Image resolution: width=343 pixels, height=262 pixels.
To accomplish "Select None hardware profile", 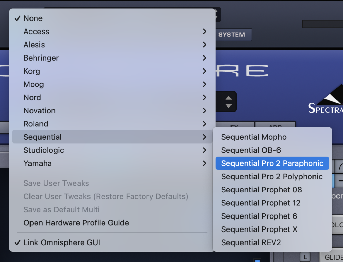I will pyautogui.click(x=33, y=18).
